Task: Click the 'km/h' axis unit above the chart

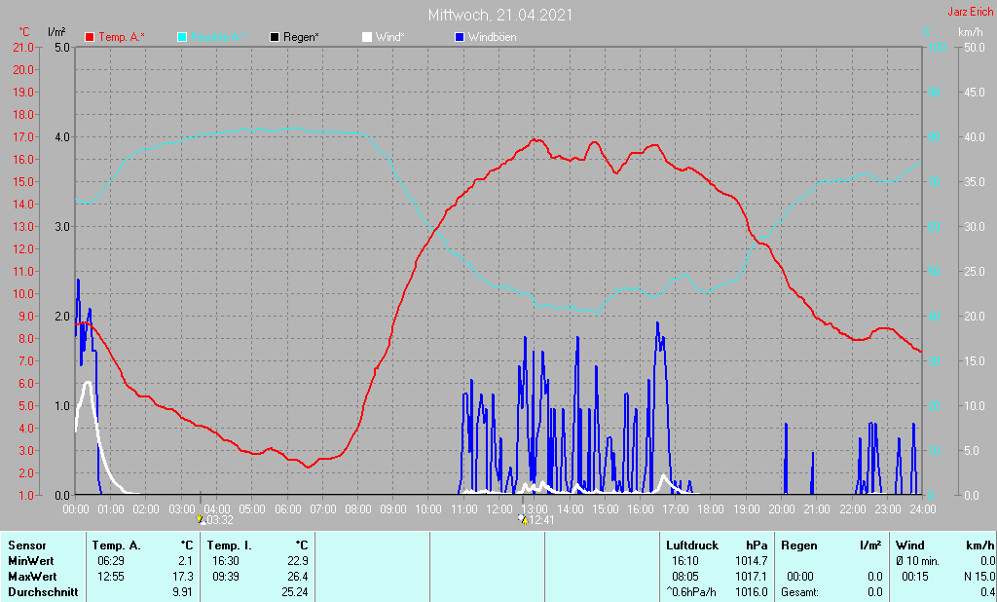Action: pos(971,31)
